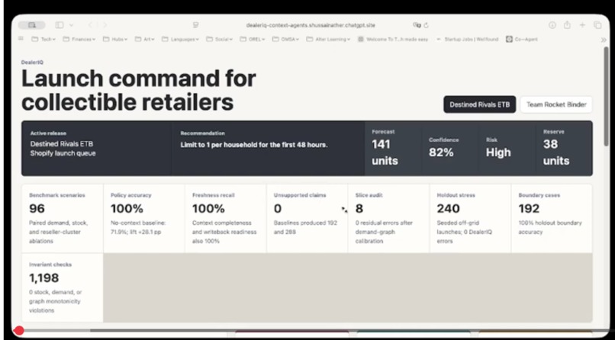Expand the Languages bookmarks folder
The image size is (615, 340).
click(180, 39)
